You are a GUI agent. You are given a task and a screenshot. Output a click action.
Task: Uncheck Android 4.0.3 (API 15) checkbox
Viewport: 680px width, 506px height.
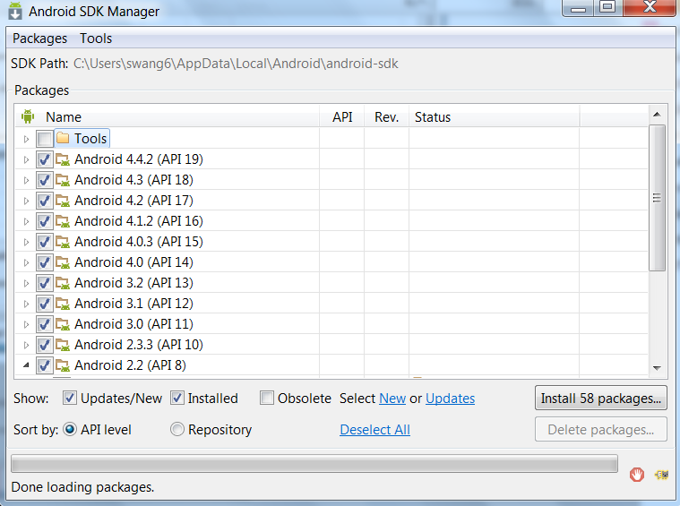[44, 242]
